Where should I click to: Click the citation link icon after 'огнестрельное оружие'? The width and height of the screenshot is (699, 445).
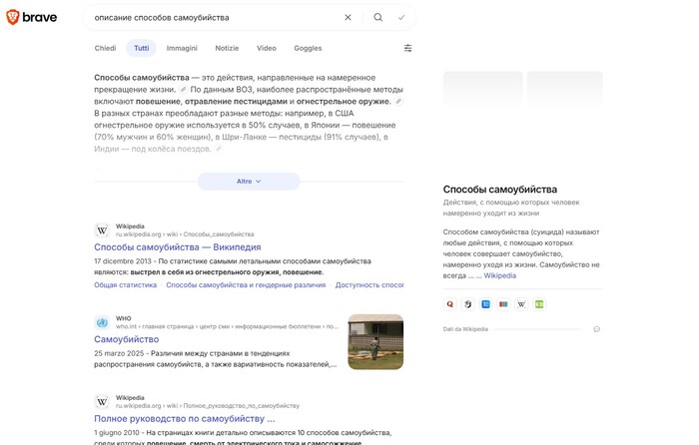click(399, 102)
